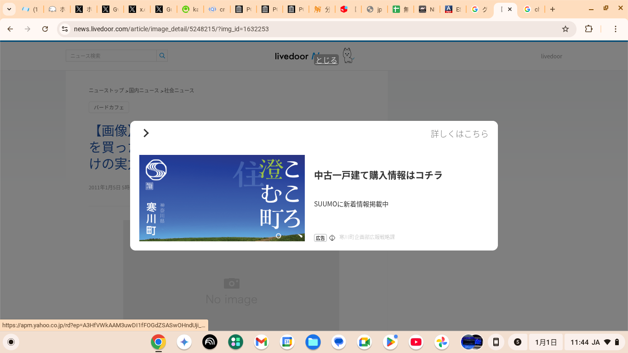Viewport: 628px width, 353px height.
Task: Switch to the last Google tab
Action: click(532, 9)
